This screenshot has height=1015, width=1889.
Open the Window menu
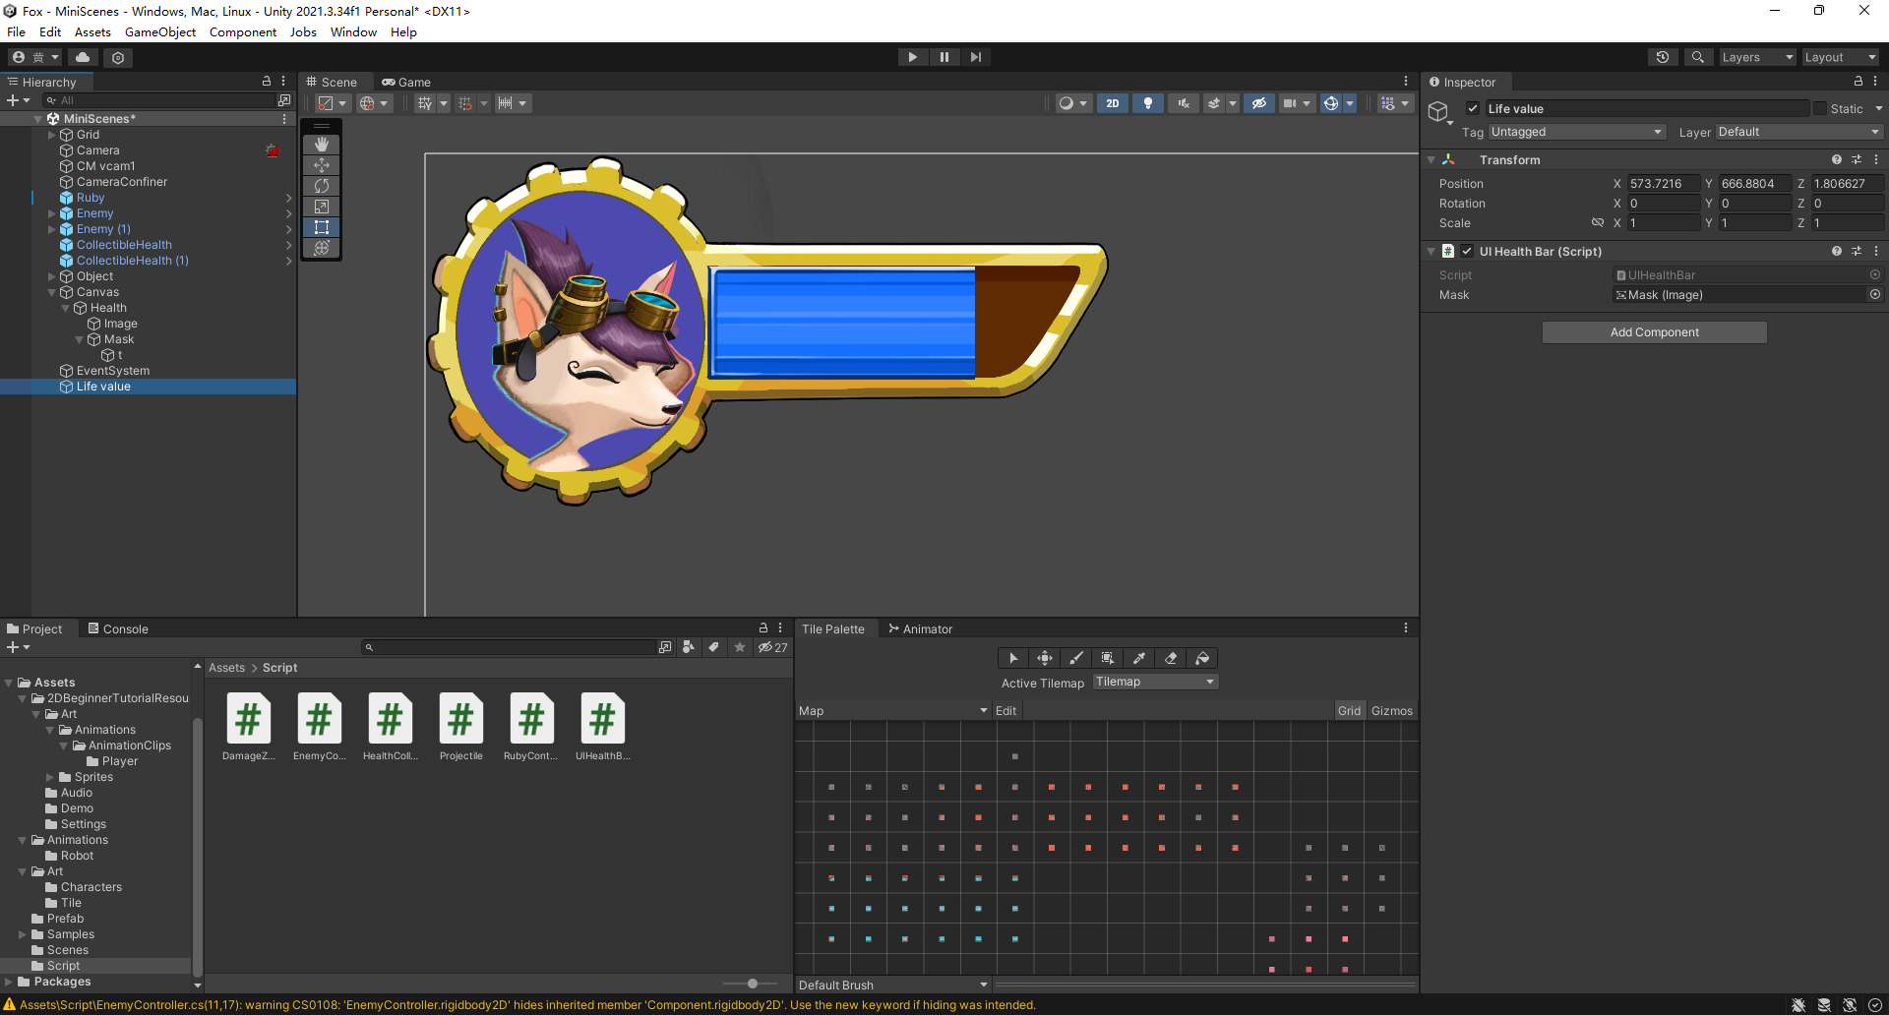(x=353, y=31)
